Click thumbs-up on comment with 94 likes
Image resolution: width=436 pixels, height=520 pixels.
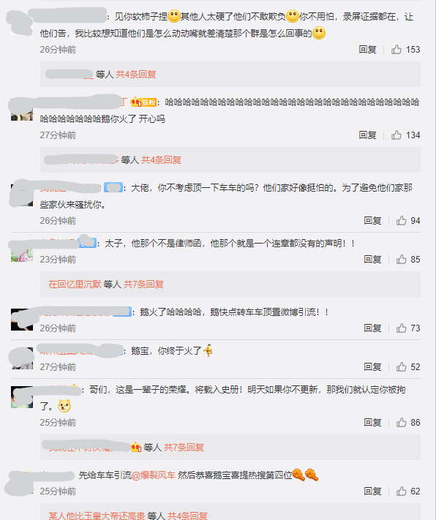coord(401,221)
